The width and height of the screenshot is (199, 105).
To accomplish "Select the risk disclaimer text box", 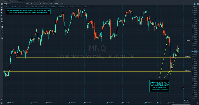I will (29, 12).
